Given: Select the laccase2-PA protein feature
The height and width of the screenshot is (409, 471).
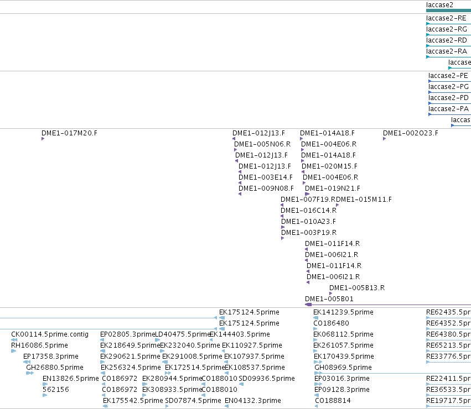Looking at the screenshot, I should (x=448, y=109).
